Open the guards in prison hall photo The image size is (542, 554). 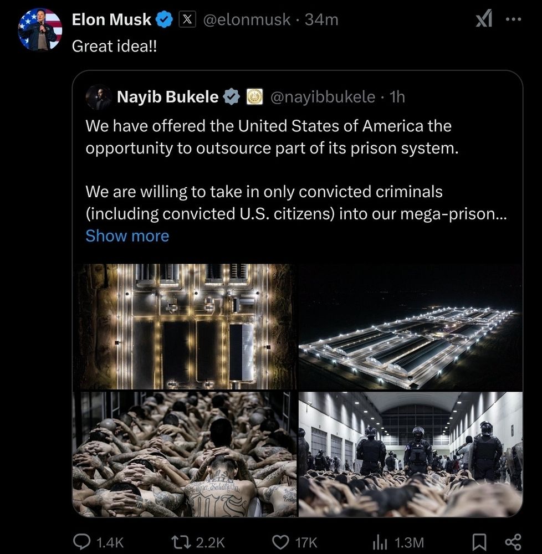410,454
